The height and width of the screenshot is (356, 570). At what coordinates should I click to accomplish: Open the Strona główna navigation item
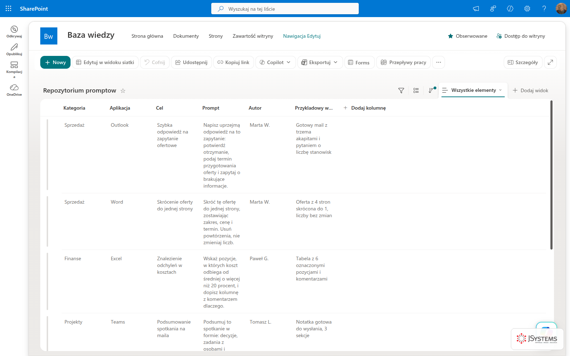pyautogui.click(x=147, y=36)
